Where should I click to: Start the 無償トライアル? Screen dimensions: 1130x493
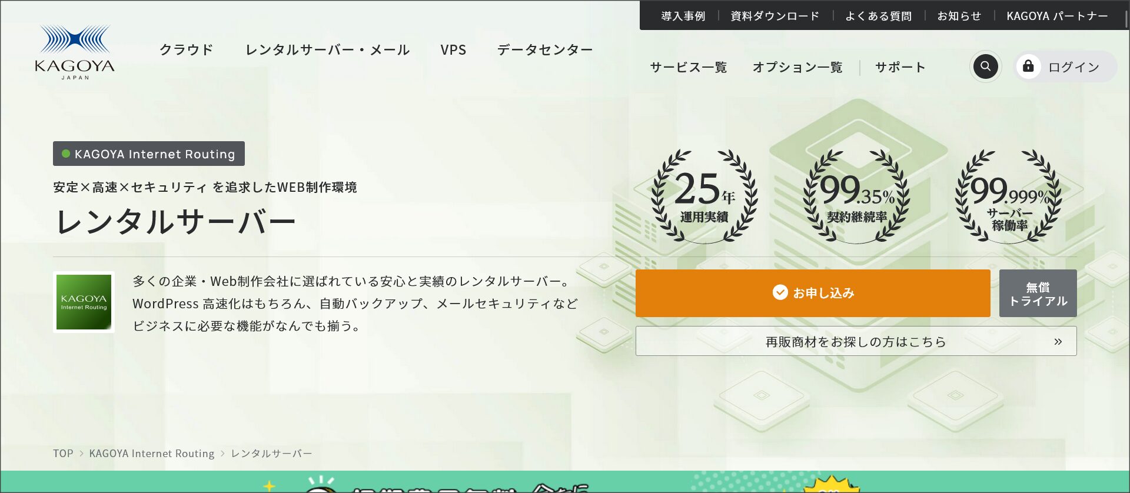coord(1038,294)
